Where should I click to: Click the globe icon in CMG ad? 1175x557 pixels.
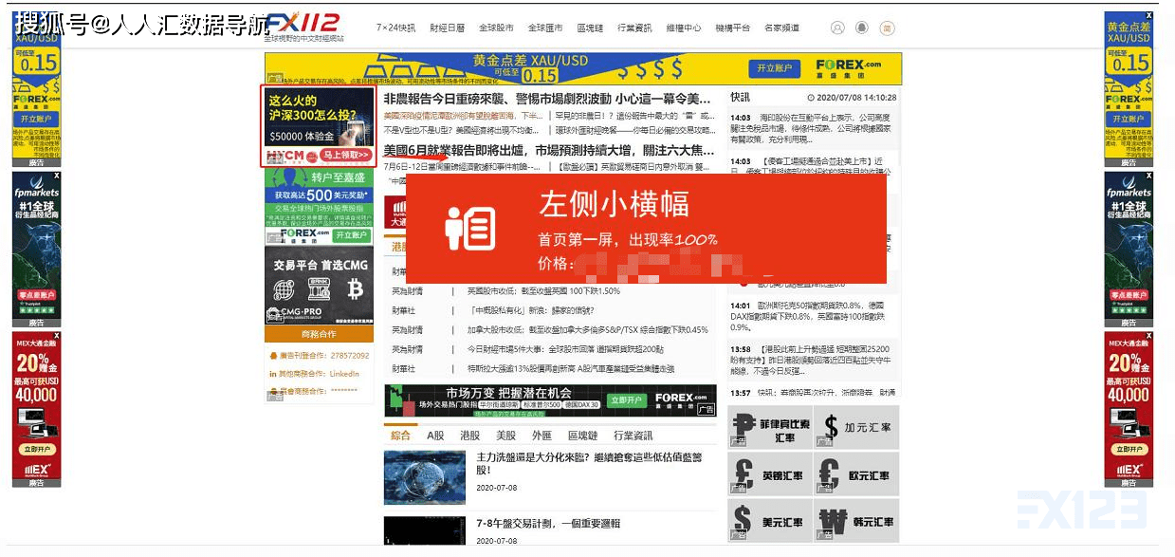284,289
